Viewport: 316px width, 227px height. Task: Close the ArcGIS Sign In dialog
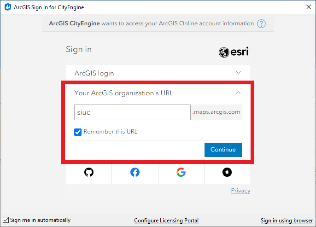[x=308, y=7]
